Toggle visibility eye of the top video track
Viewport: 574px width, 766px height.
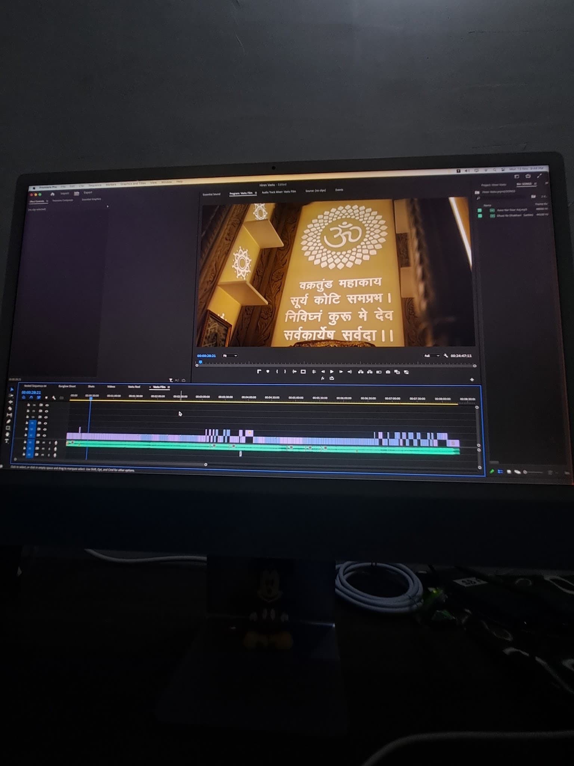tap(47, 405)
